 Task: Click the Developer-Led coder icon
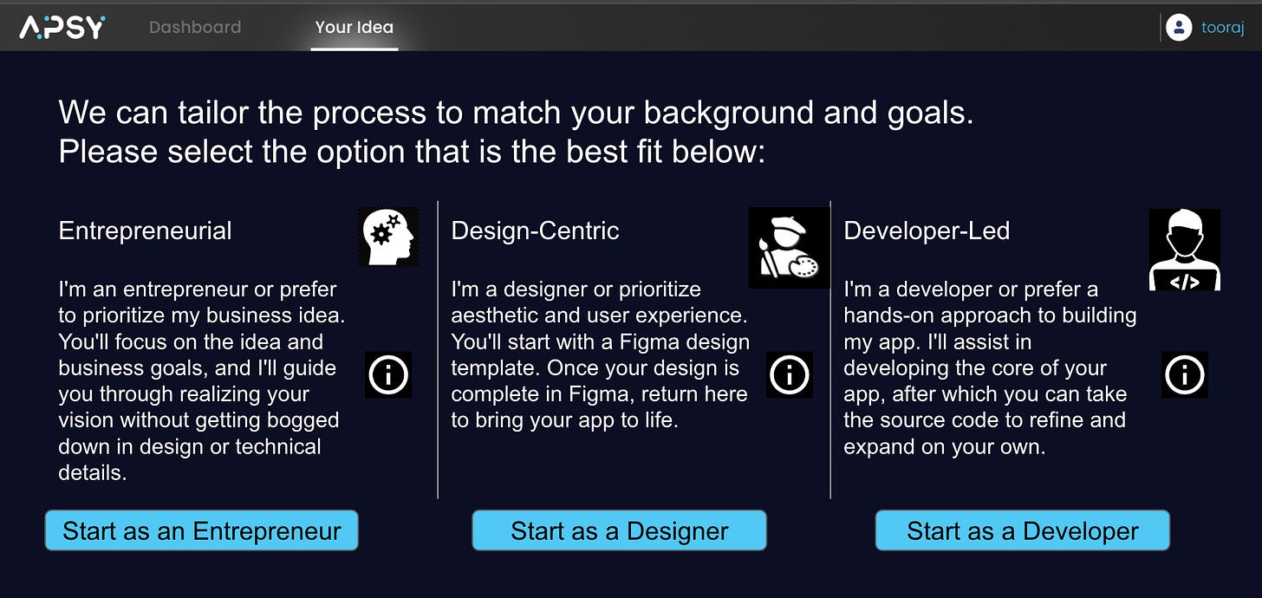(x=1185, y=250)
